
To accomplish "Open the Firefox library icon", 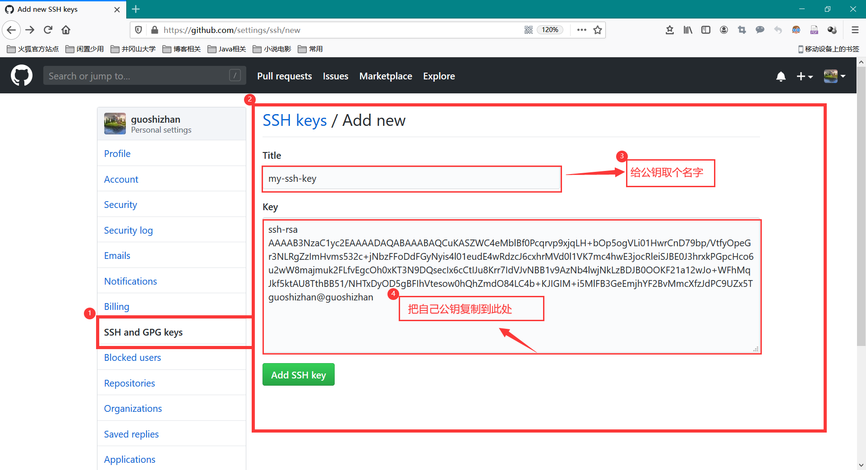I will pos(687,30).
